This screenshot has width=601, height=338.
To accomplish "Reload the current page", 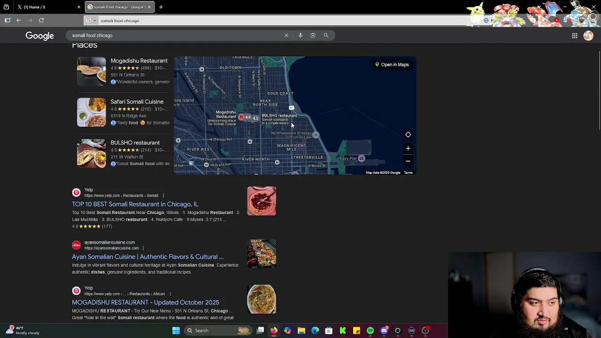I will pyautogui.click(x=41, y=20).
